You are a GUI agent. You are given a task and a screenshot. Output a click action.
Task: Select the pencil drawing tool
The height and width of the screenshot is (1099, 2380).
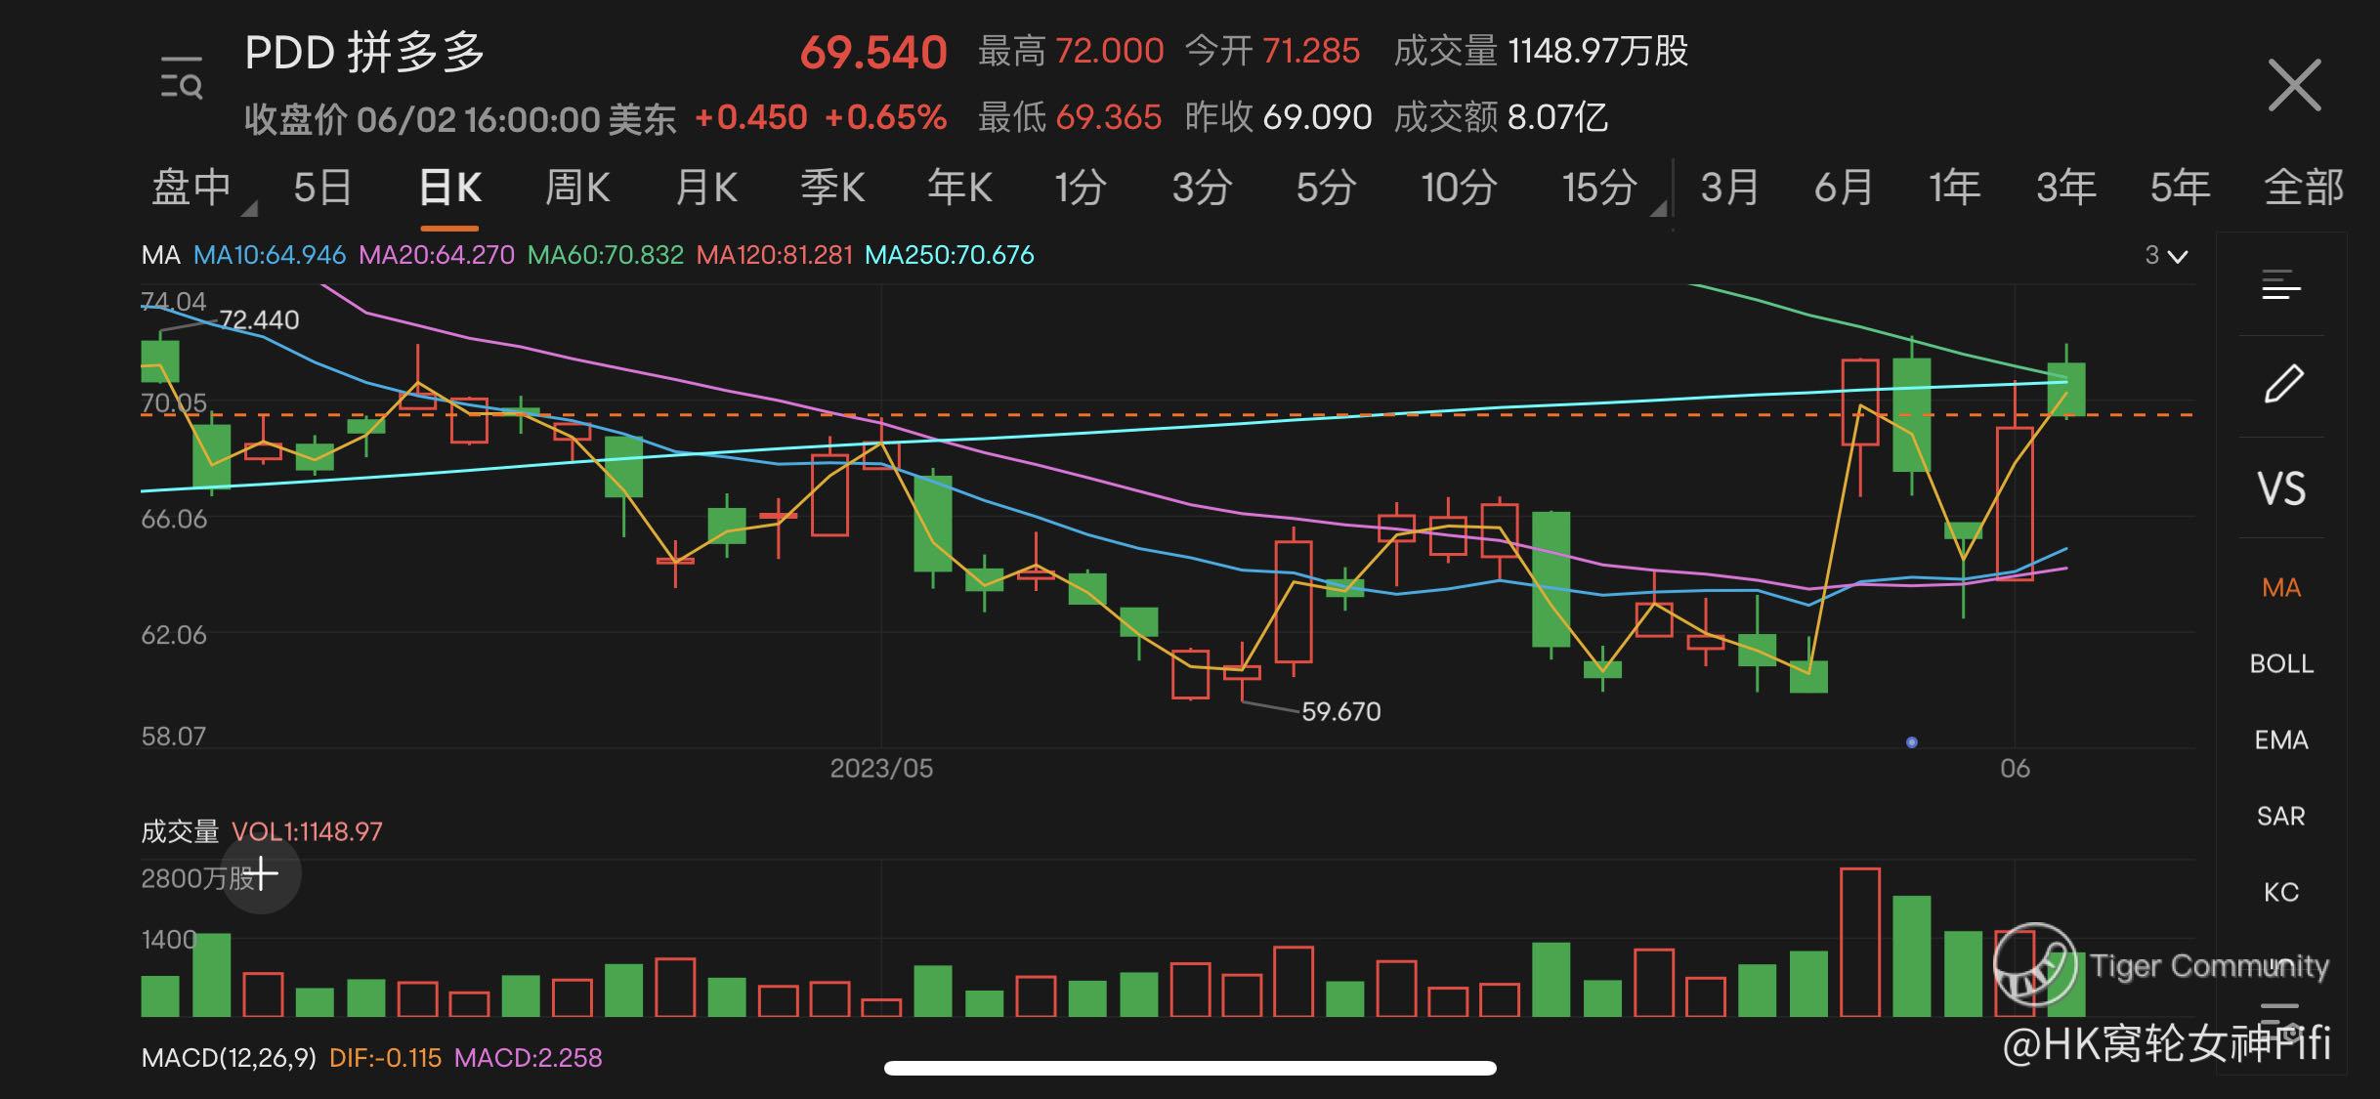[x=2282, y=384]
